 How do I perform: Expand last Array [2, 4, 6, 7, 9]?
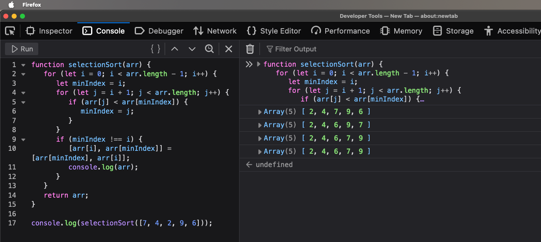(260, 152)
